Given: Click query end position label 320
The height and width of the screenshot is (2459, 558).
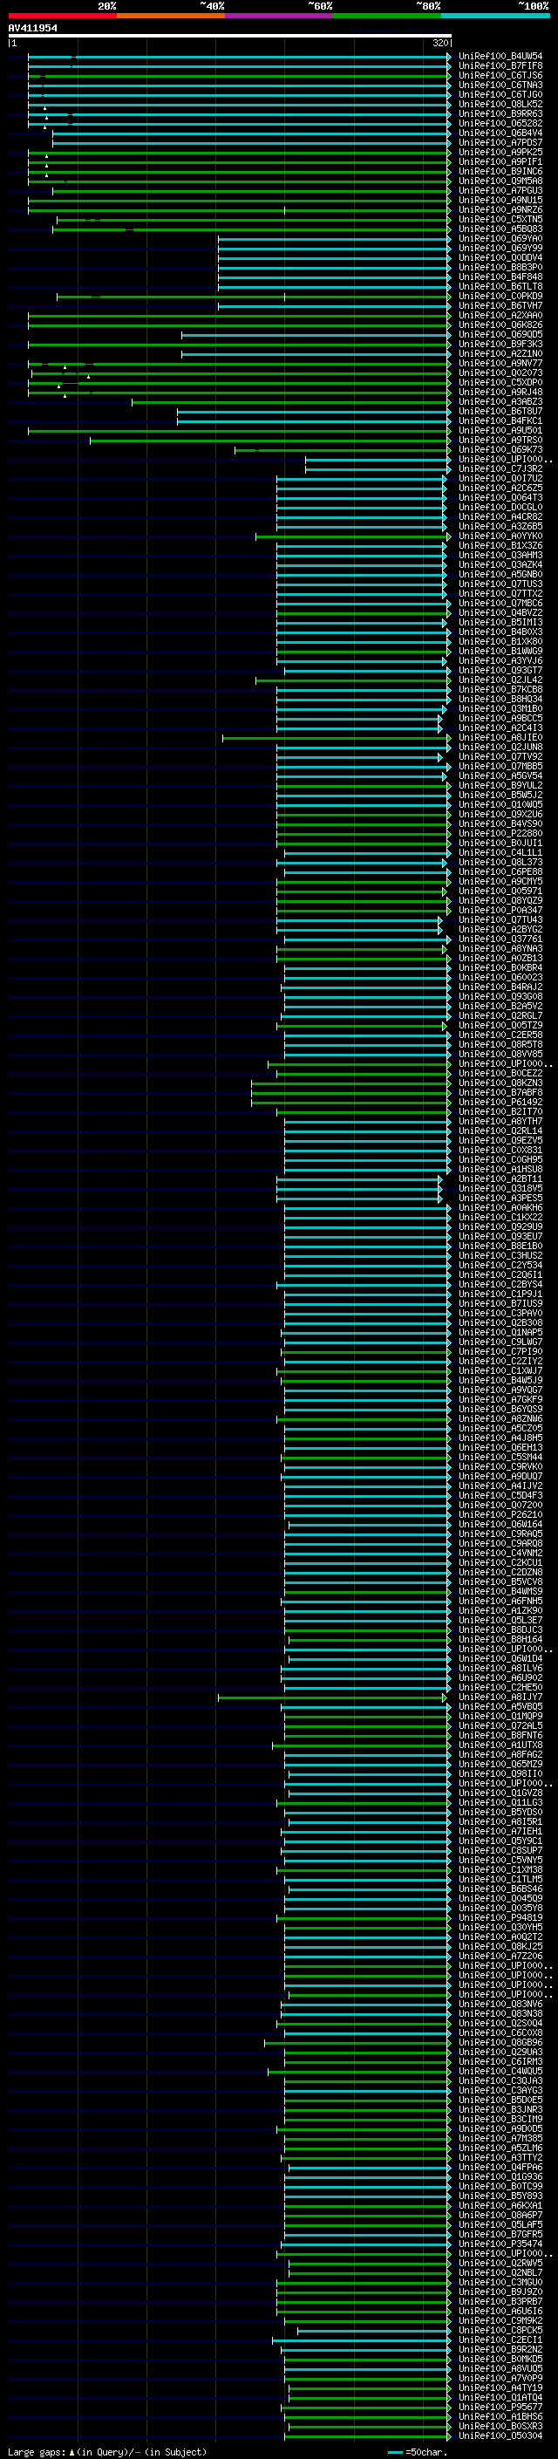Looking at the screenshot, I should point(439,43).
